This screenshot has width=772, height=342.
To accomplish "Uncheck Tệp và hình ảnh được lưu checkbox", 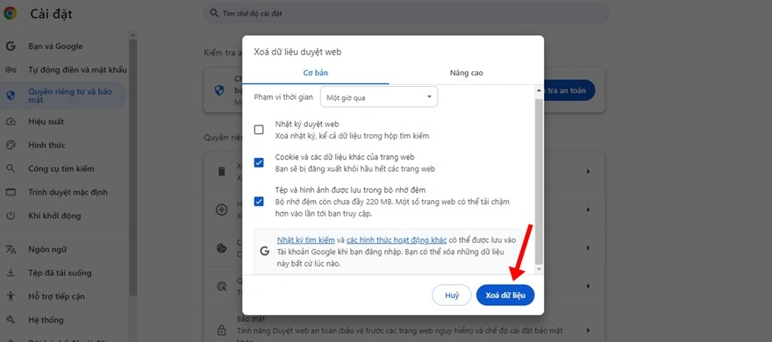I will (259, 202).
